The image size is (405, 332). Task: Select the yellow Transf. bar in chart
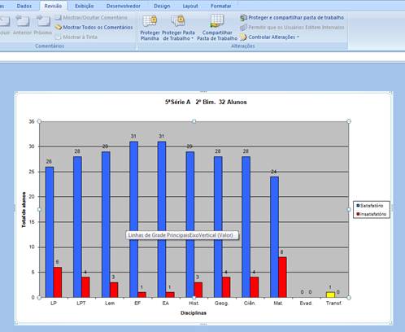[330, 295]
